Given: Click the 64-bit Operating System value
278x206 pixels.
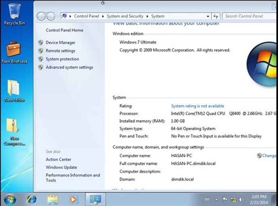Looking at the screenshot, I should [193, 129].
